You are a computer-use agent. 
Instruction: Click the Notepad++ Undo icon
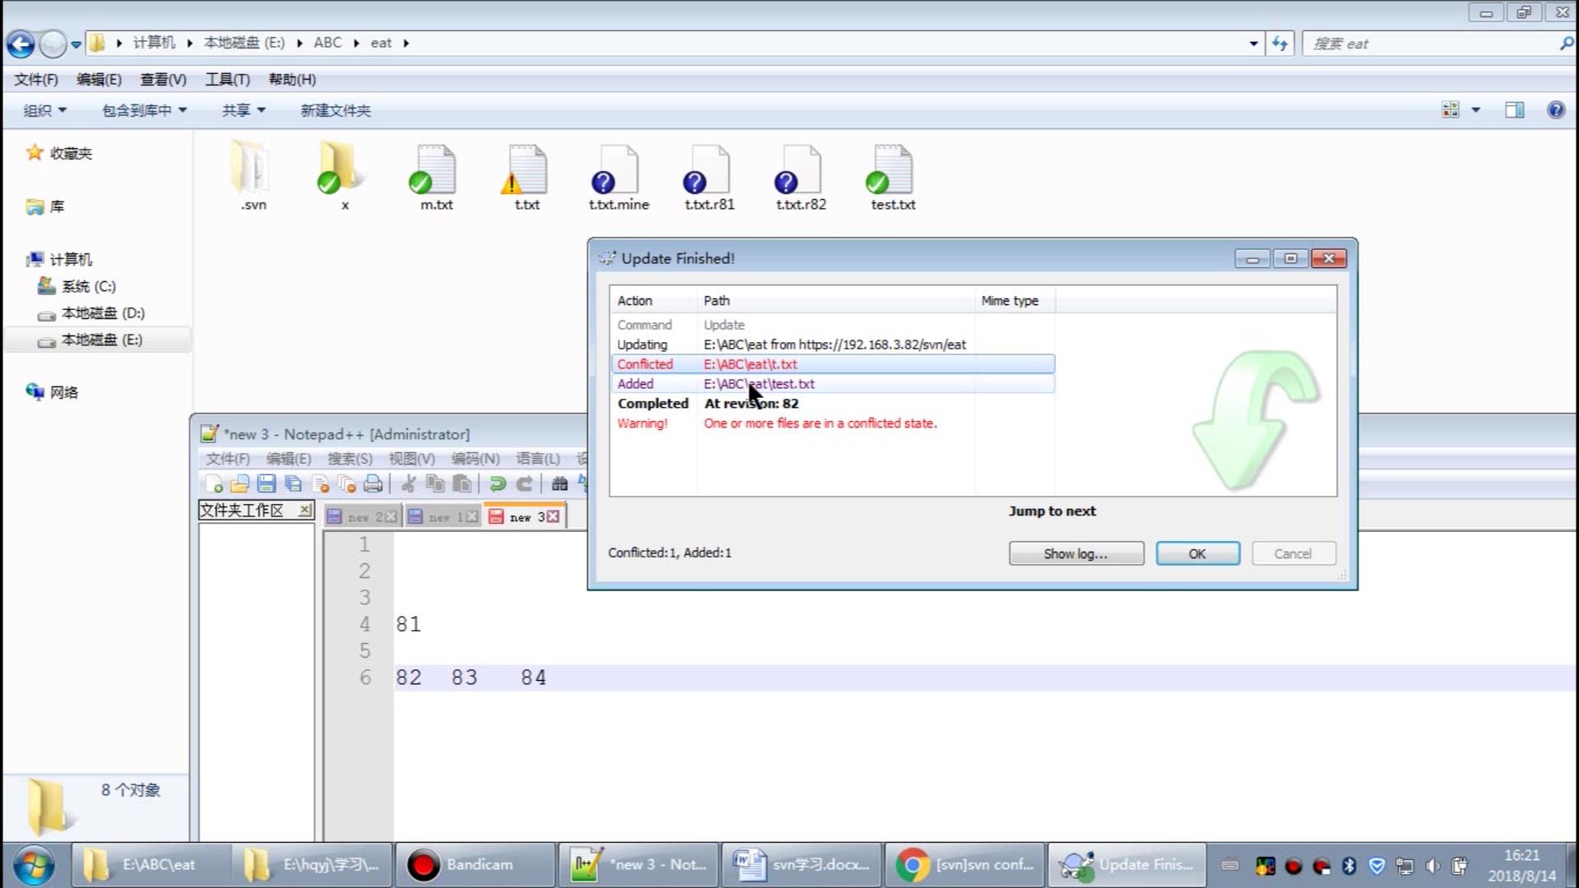[497, 484]
